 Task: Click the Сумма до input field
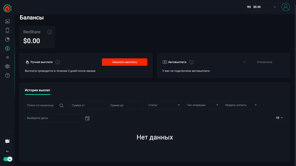click(125, 105)
